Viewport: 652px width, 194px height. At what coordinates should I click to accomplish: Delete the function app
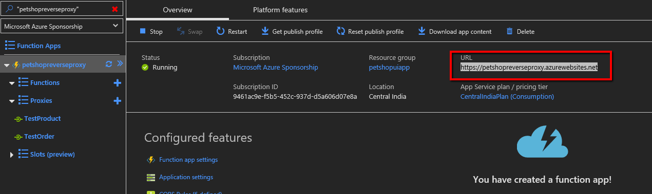tap(520, 32)
